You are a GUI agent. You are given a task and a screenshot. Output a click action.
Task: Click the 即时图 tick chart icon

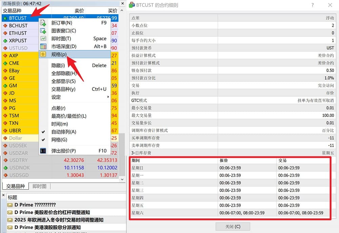[43, 38]
